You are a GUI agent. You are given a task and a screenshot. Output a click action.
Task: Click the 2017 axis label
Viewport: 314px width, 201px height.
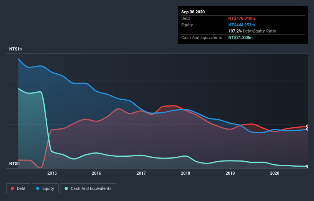pos(141,173)
